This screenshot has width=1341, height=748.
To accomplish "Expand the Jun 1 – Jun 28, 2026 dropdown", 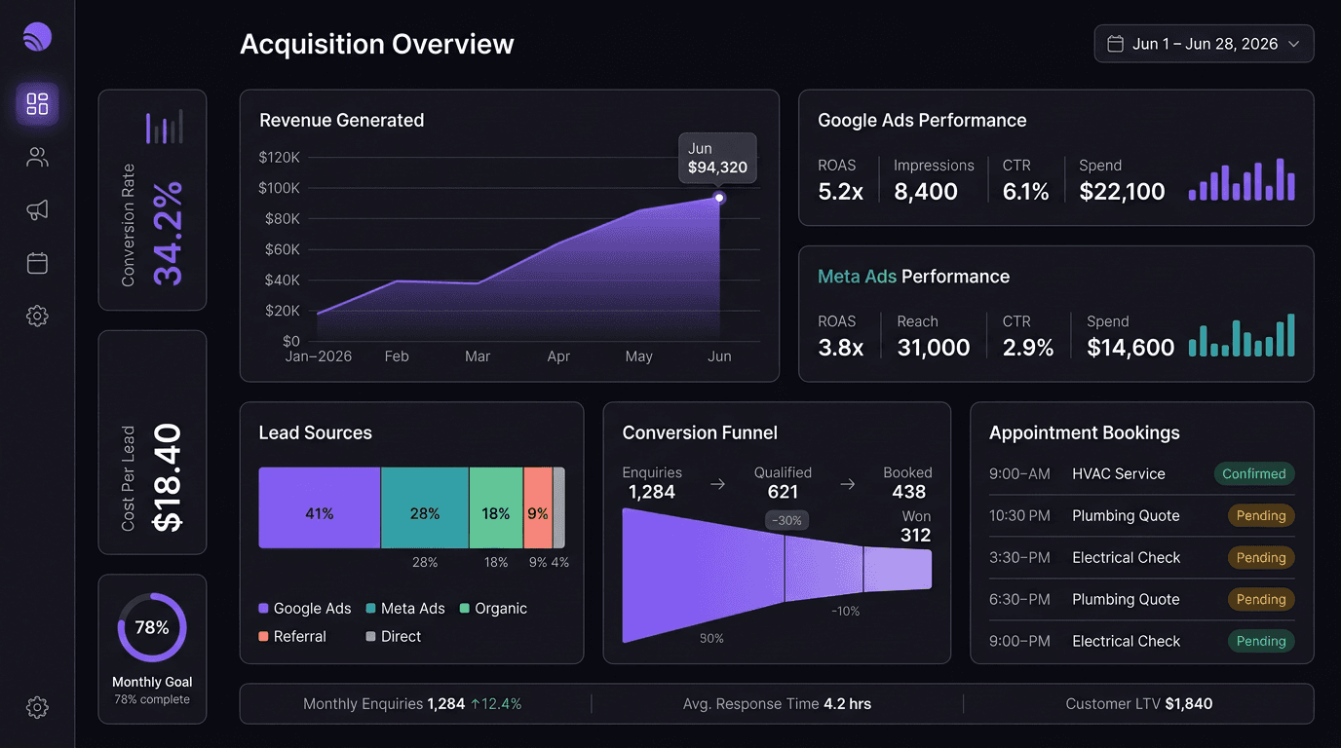I will 1204,44.
